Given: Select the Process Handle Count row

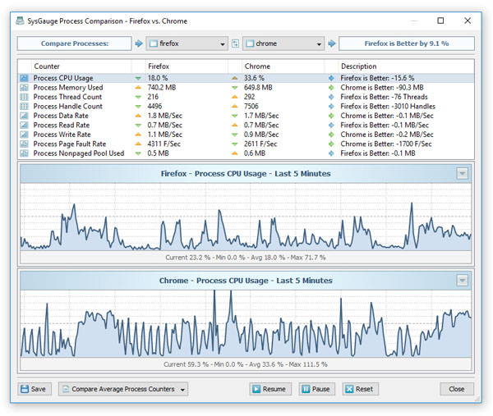Looking at the screenshot, I should 246,106.
